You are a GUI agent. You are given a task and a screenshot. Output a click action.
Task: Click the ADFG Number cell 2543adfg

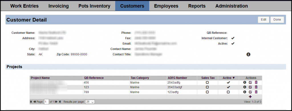[x=174, y=82]
